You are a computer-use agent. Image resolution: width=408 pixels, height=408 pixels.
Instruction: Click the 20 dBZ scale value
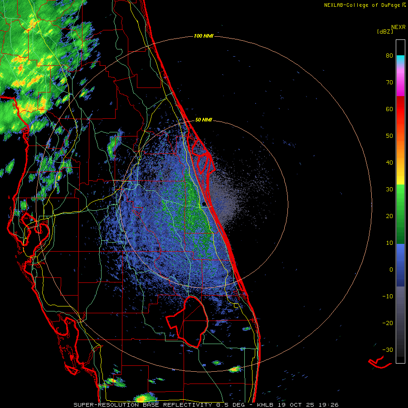[x=389, y=216]
